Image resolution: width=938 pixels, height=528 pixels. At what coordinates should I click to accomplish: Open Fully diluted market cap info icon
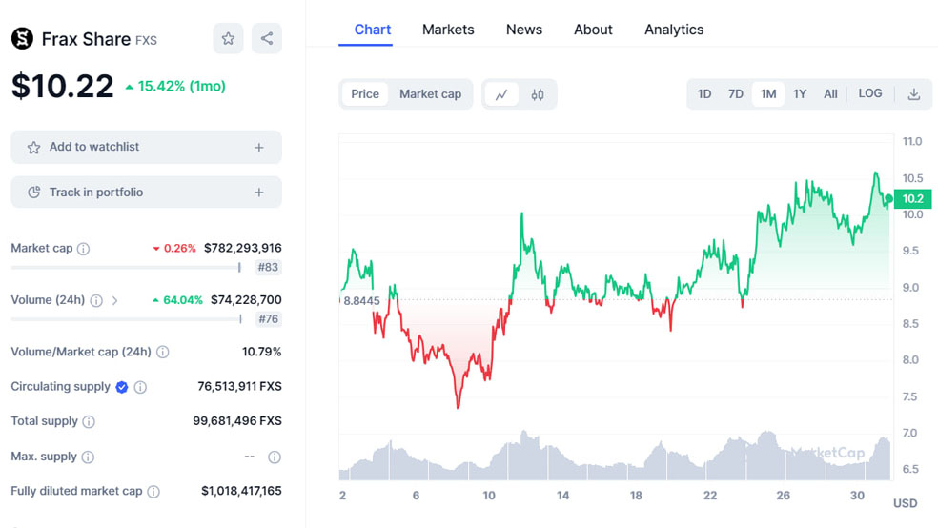[153, 492]
